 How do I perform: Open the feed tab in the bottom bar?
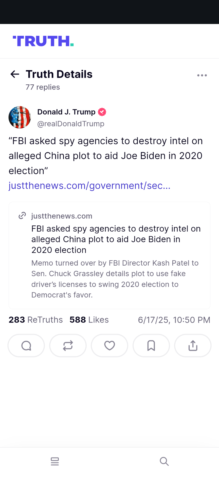click(x=55, y=461)
